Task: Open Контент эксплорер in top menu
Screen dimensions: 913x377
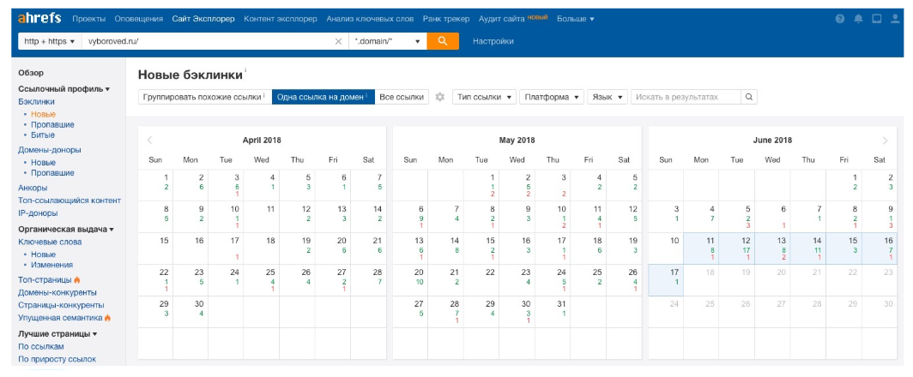Action: pos(280,18)
